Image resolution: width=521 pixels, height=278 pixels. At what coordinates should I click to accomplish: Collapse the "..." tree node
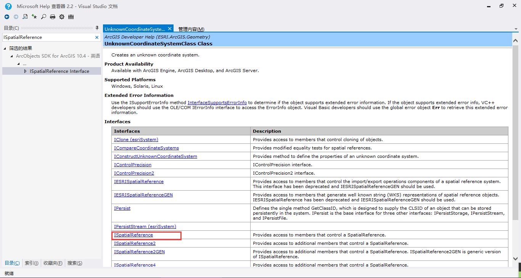18,64
